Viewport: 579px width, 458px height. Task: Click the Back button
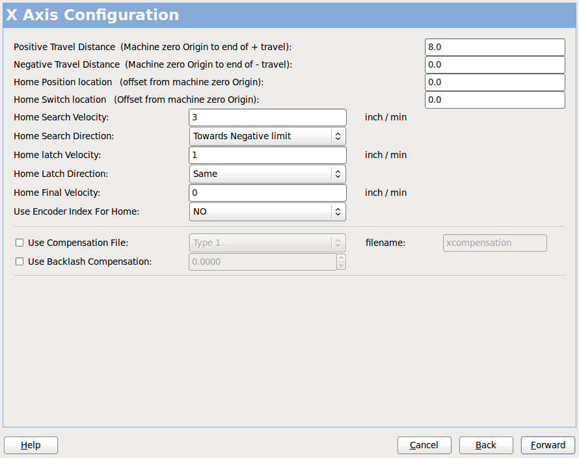click(x=486, y=445)
